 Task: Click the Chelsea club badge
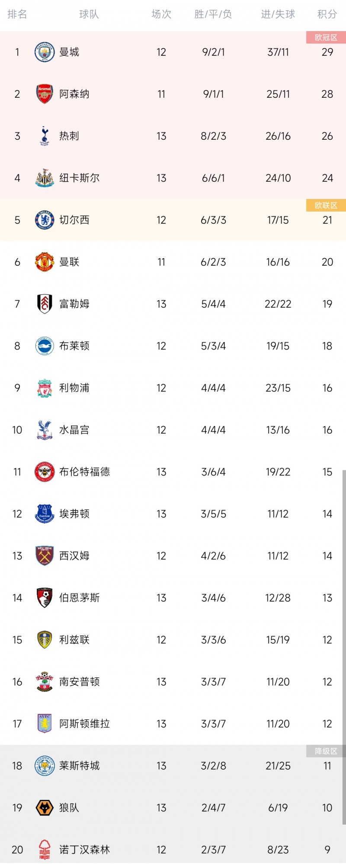click(45, 220)
